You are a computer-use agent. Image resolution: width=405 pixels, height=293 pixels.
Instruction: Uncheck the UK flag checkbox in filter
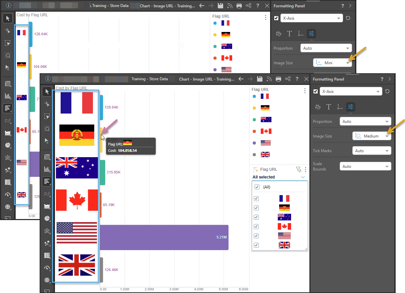click(x=256, y=245)
